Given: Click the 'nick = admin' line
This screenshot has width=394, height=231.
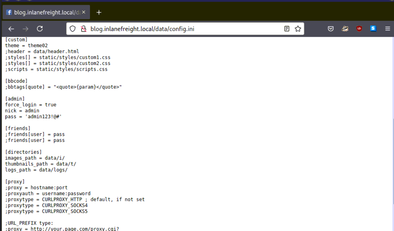Looking at the screenshot, I should 22,110.
